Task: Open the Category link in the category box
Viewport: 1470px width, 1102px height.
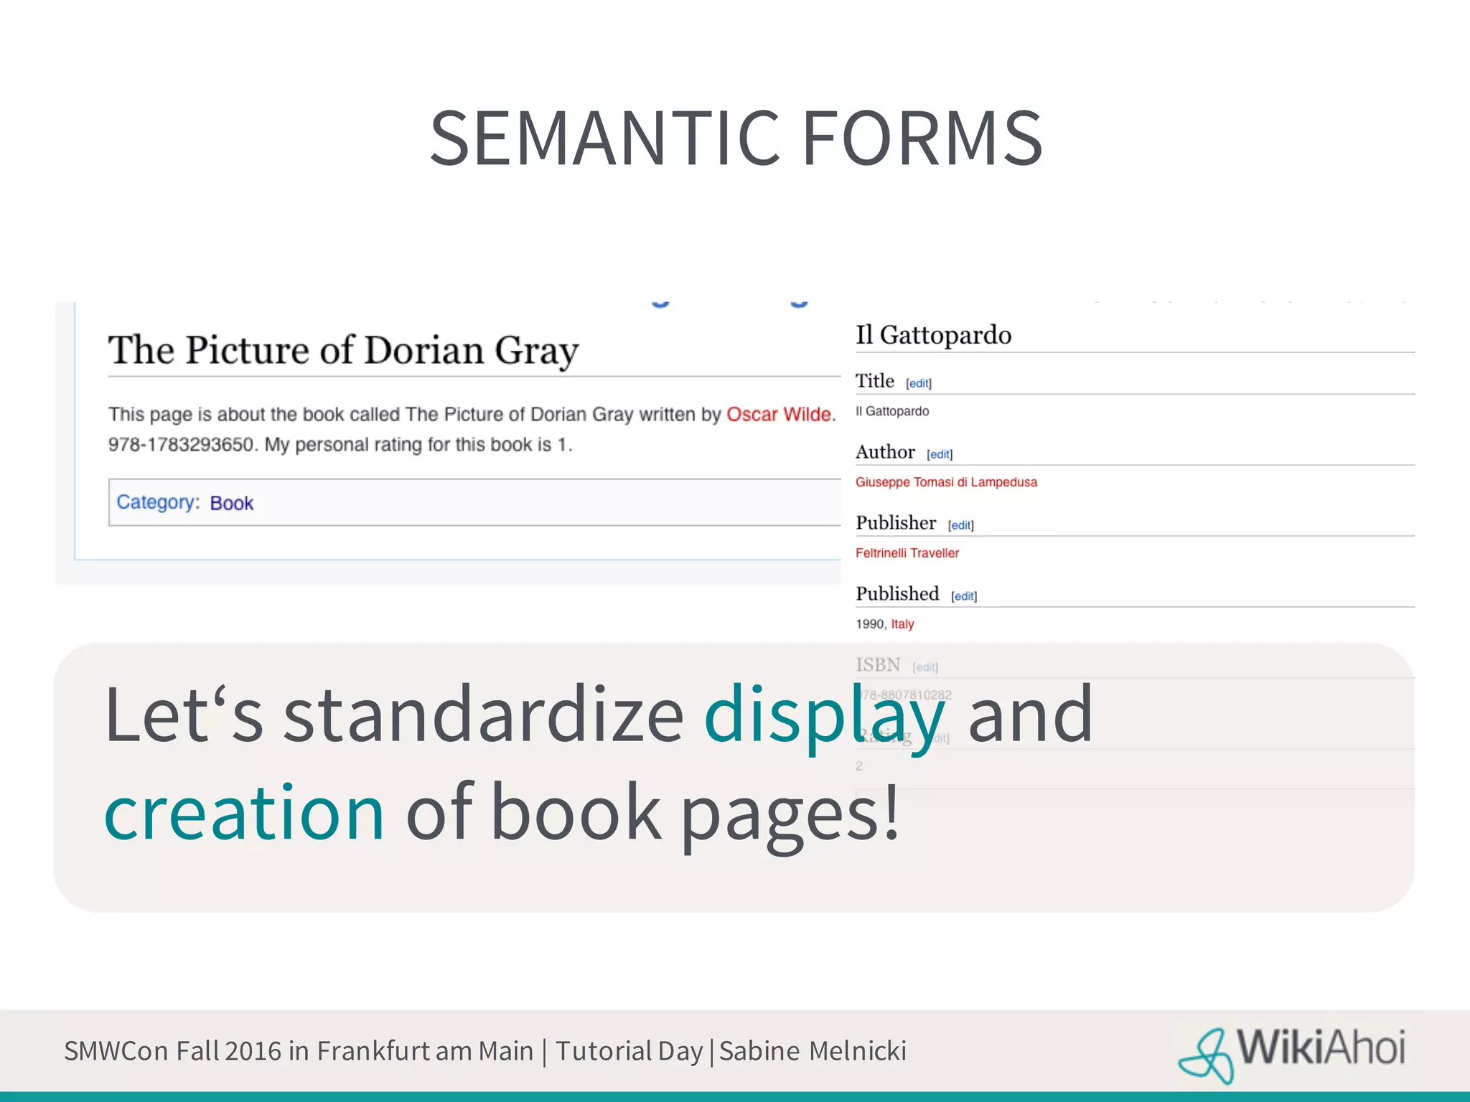Action: (156, 502)
